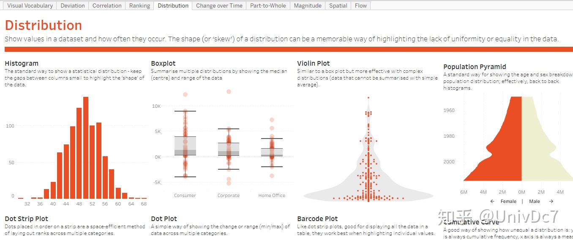Click the Dot Strip Plot heading
The height and width of the screenshot is (240, 573).
(x=26, y=219)
